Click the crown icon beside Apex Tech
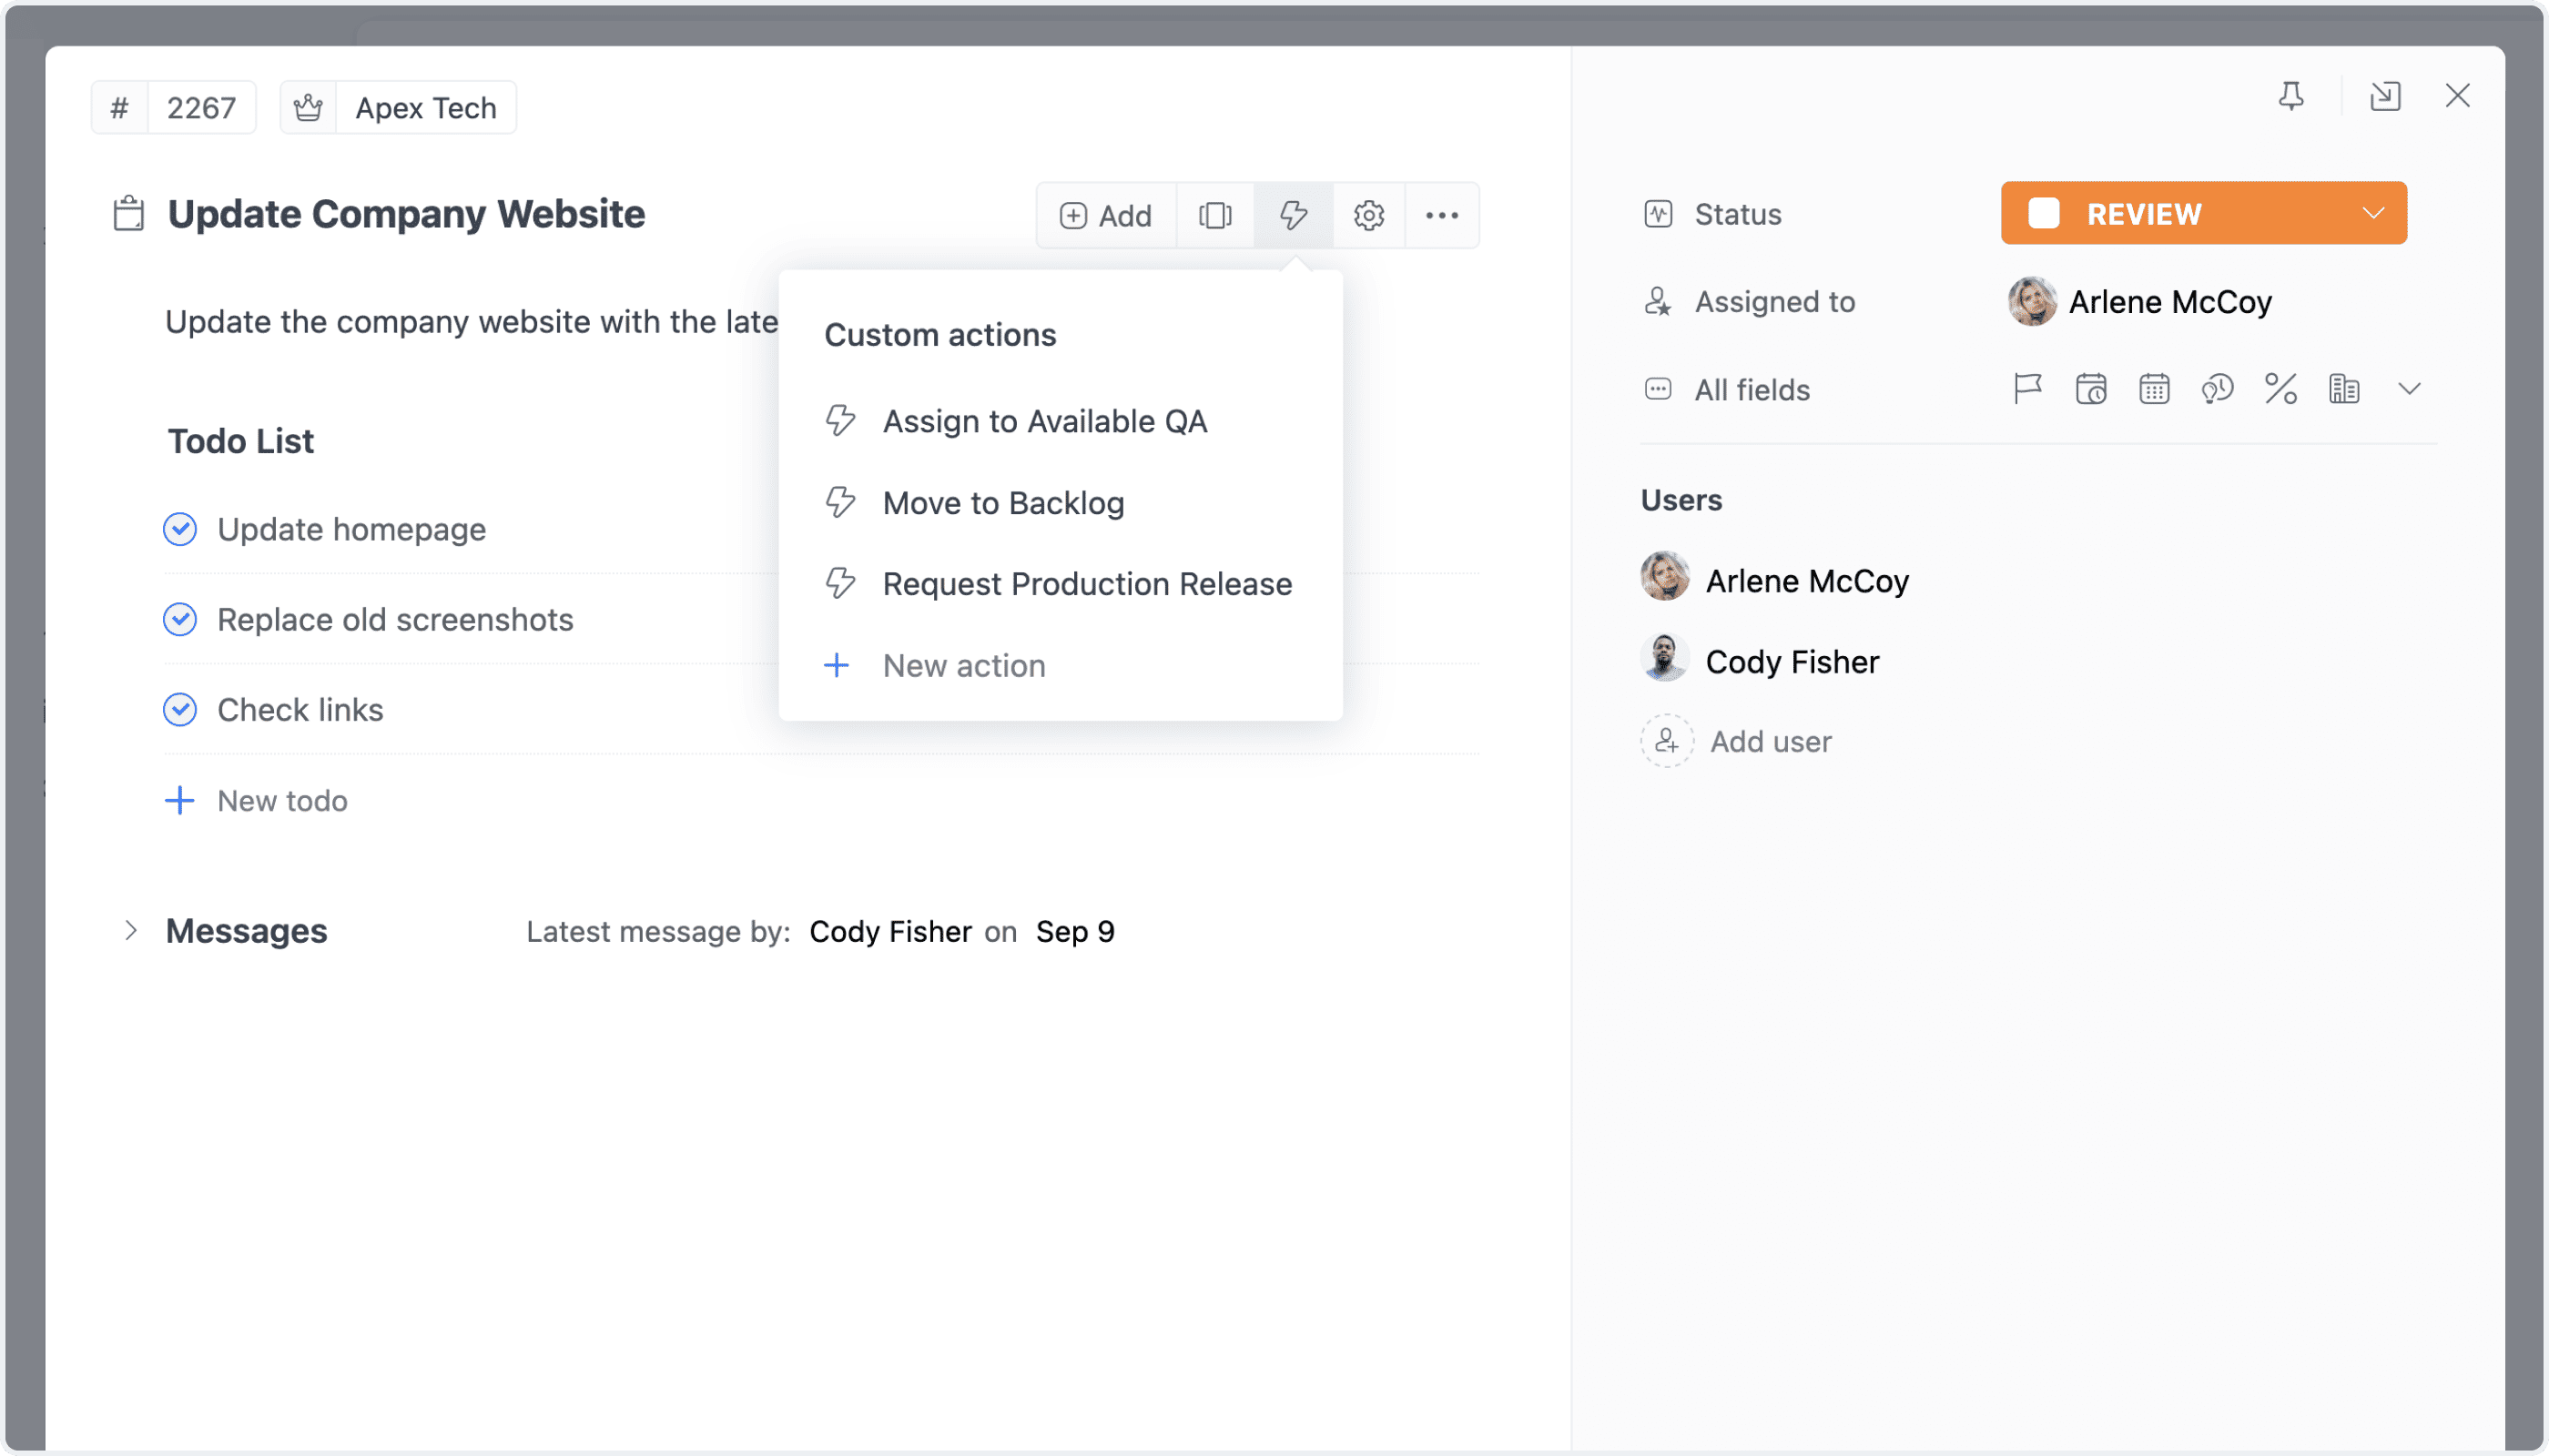This screenshot has width=2549, height=1456. (x=308, y=107)
